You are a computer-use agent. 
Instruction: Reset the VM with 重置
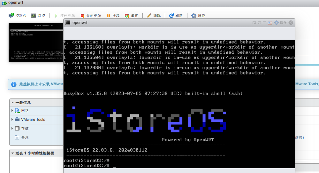[x=132, y=16]
